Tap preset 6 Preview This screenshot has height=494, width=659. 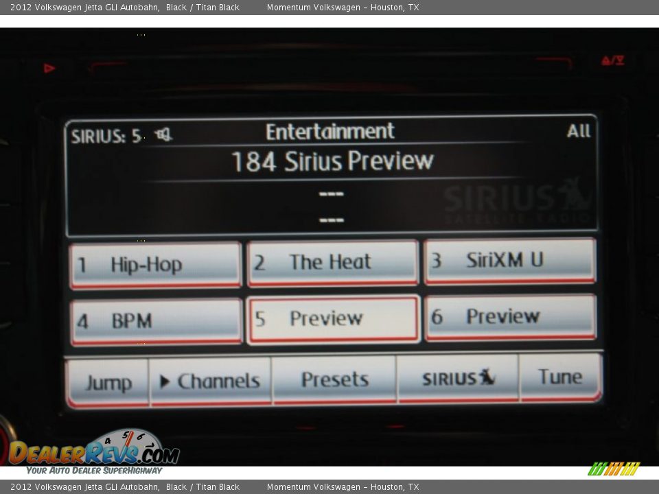(509, 317)
